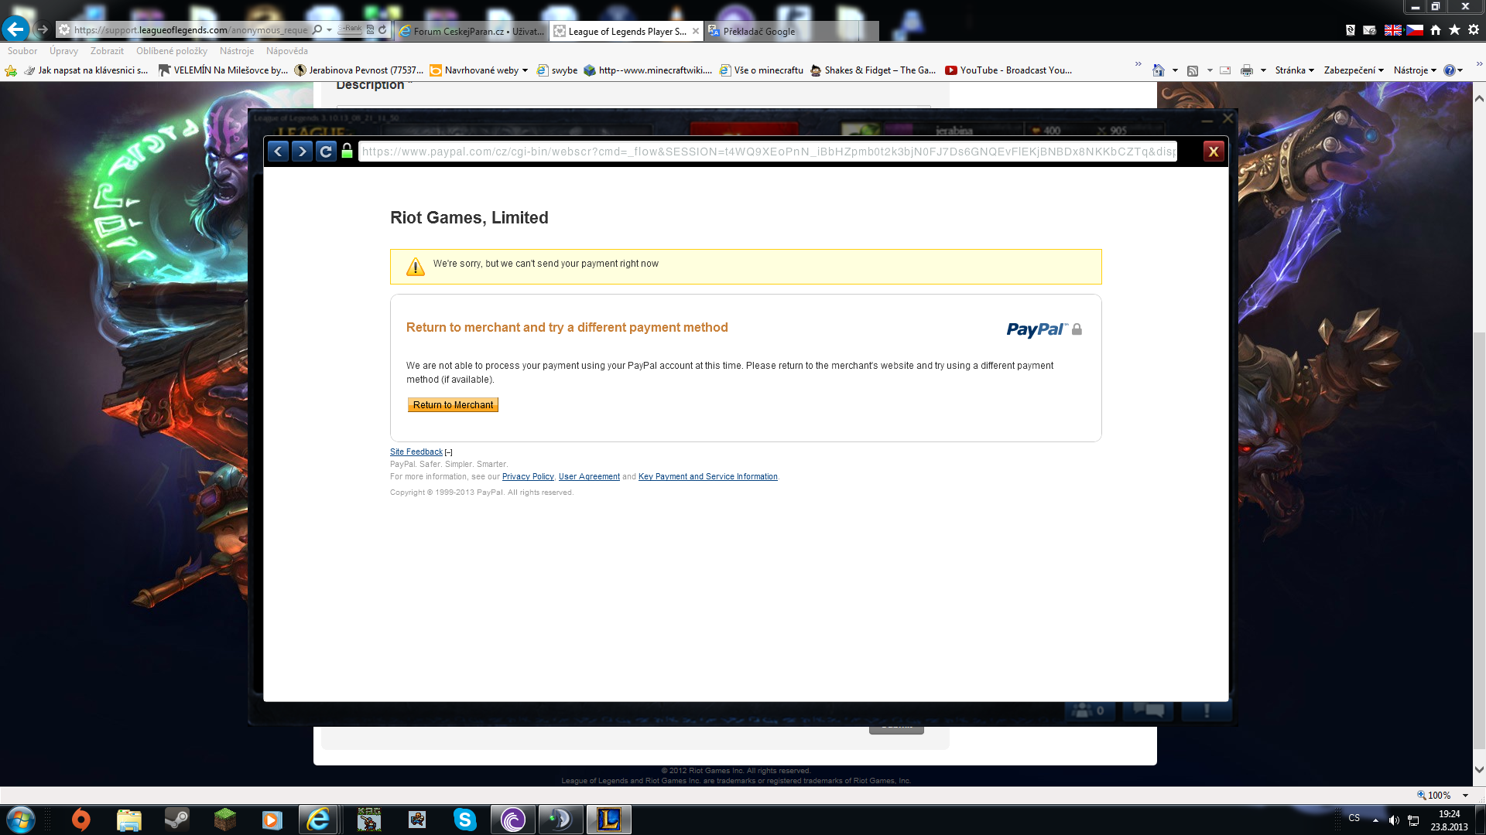Click the PayPal URL address field
This screenshot has width=1486, height=835.
click(766, 152)
